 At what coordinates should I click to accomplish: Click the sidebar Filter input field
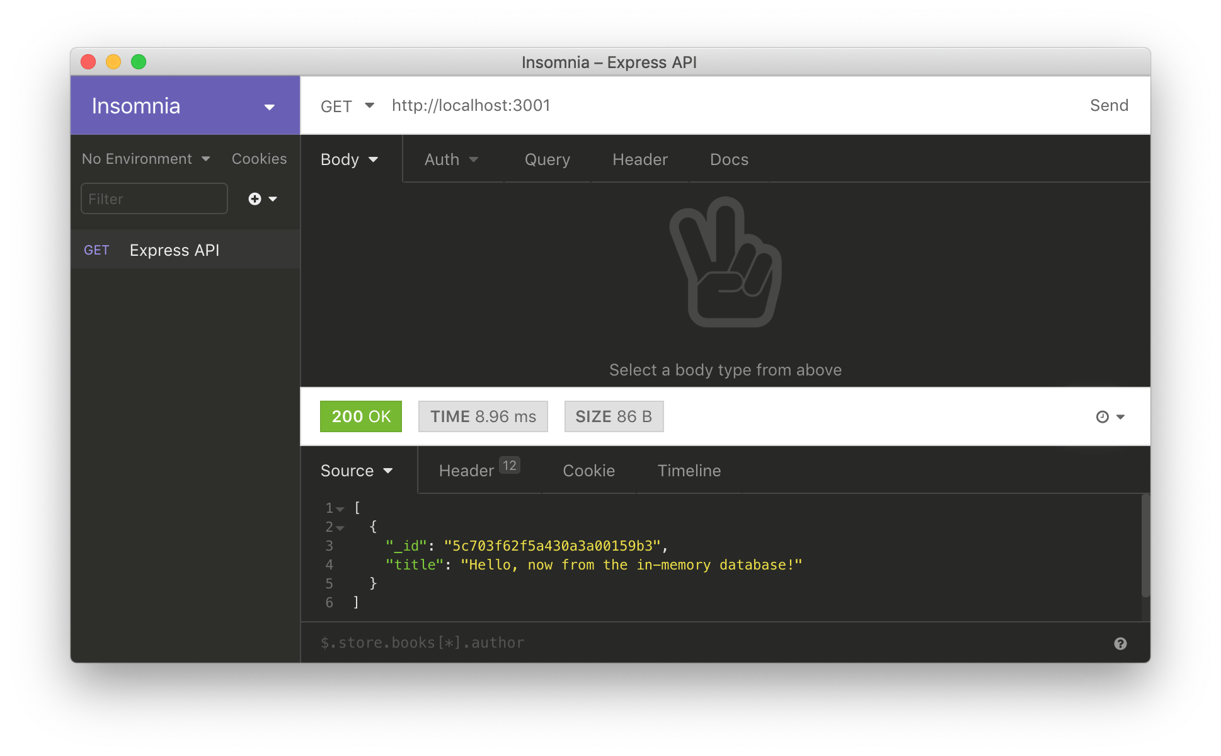pyautogui.click(x=154, y=199)
